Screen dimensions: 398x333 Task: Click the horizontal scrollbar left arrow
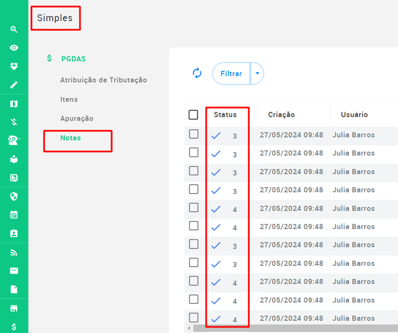click(x=189, y=328)
